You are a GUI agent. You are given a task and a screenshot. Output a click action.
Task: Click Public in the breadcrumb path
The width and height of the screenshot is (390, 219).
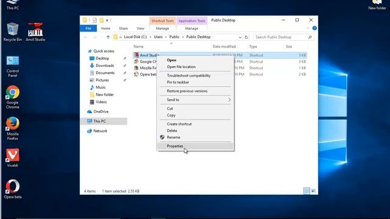click(x=174, y=37)
